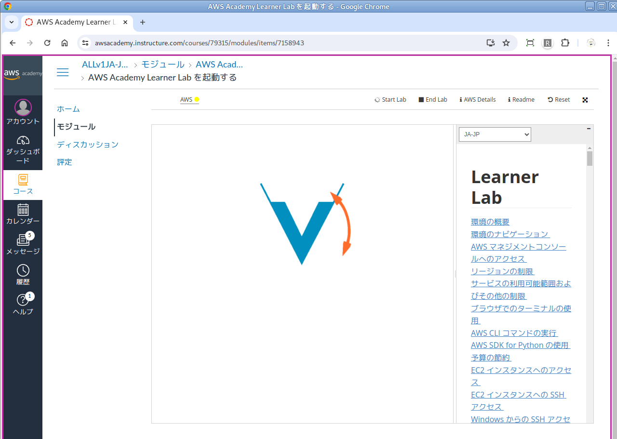Click AWS console status link
This screenshot has width=617, height=439.
[189, 100]
